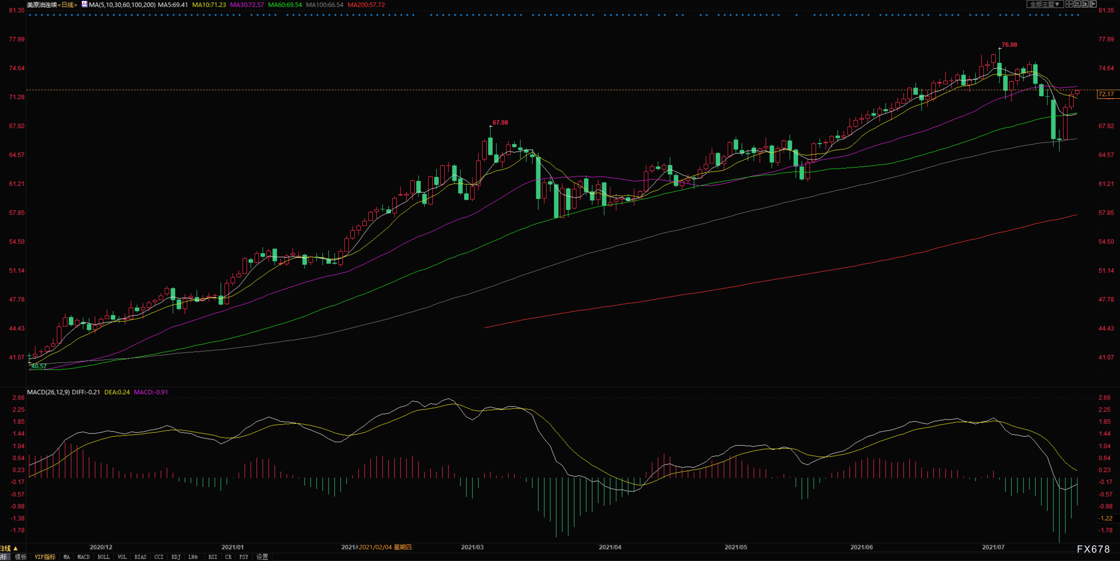
Task: Click the small chart icon before MA parameters
Action: pos(85,4)
